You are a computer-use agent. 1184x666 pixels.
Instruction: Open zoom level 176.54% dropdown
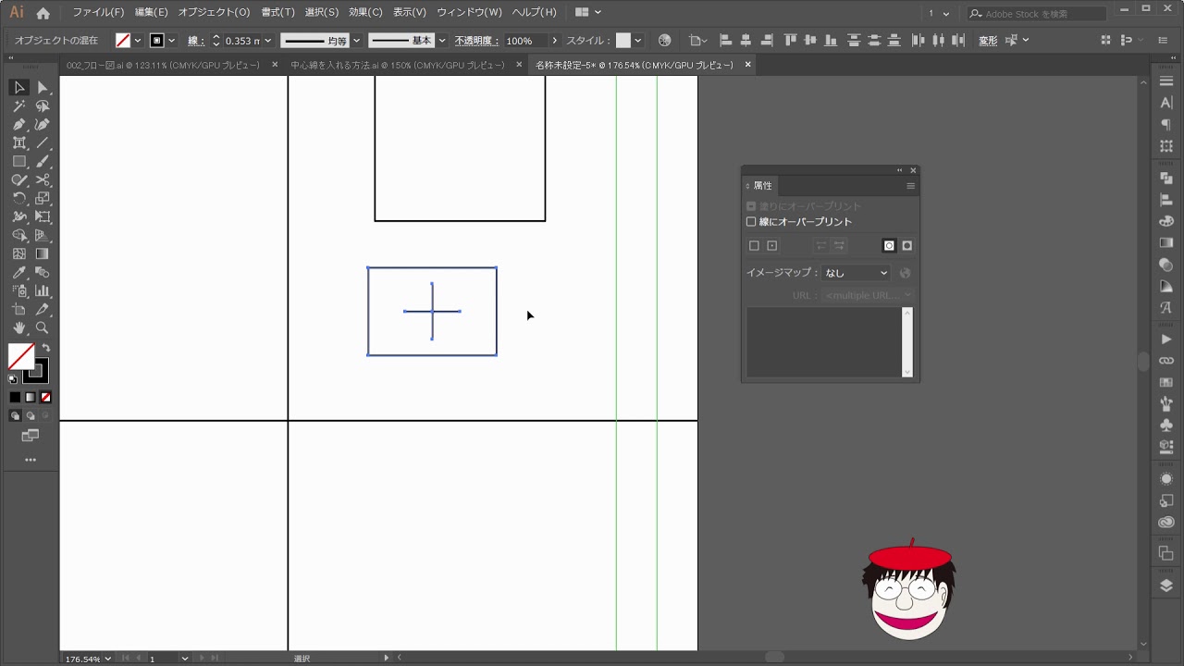pyautogui.click(x=108, y=659)
